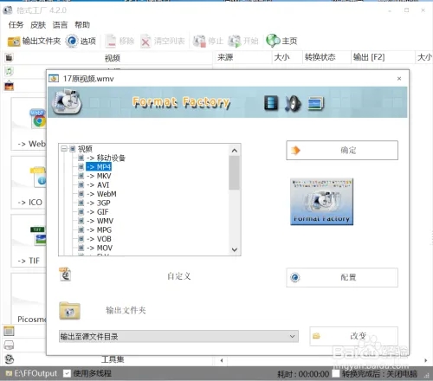
Task: Open the 皮肤 menu
Action: [38, 25]
